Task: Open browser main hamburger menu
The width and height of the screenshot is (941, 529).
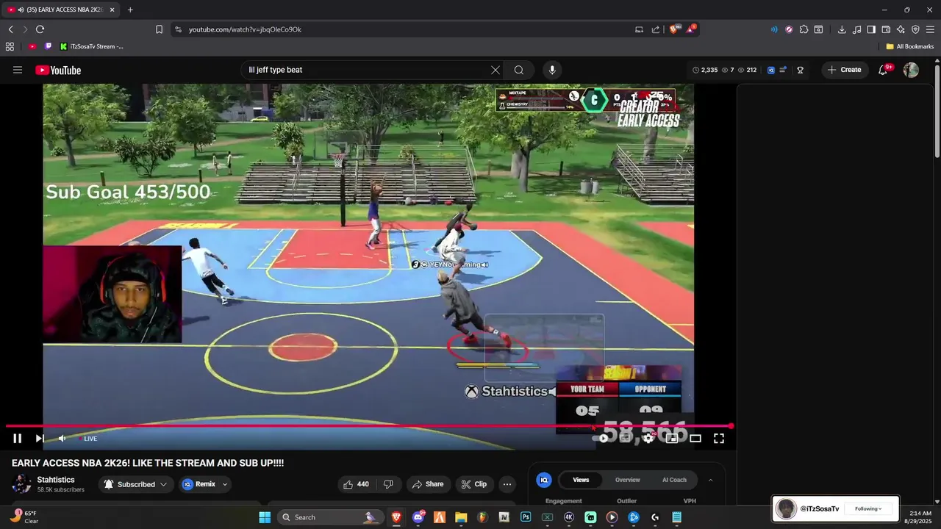Action: point(931,29)
